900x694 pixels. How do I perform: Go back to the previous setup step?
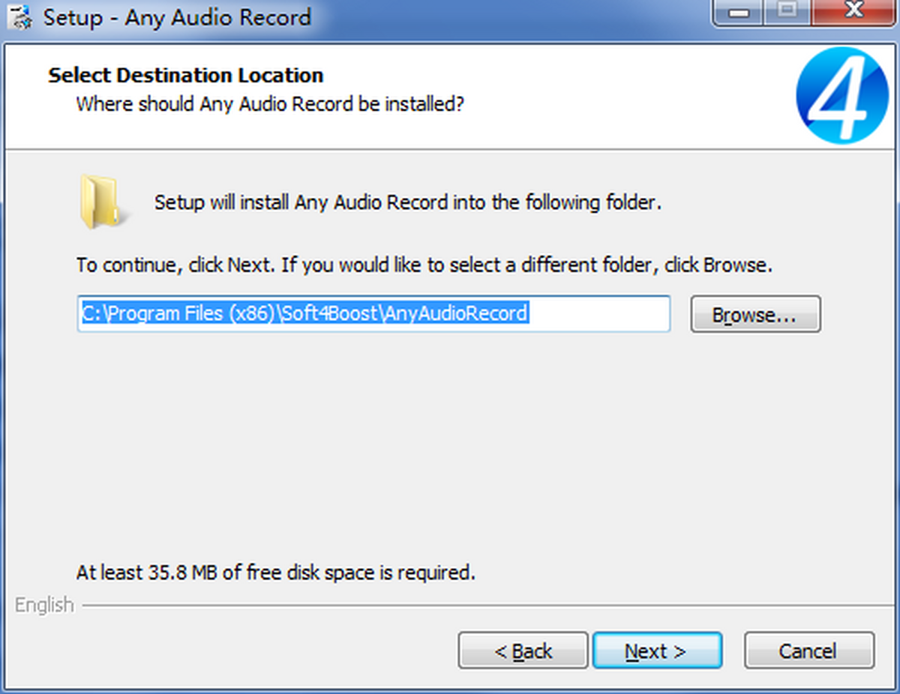tap(523, 651)
